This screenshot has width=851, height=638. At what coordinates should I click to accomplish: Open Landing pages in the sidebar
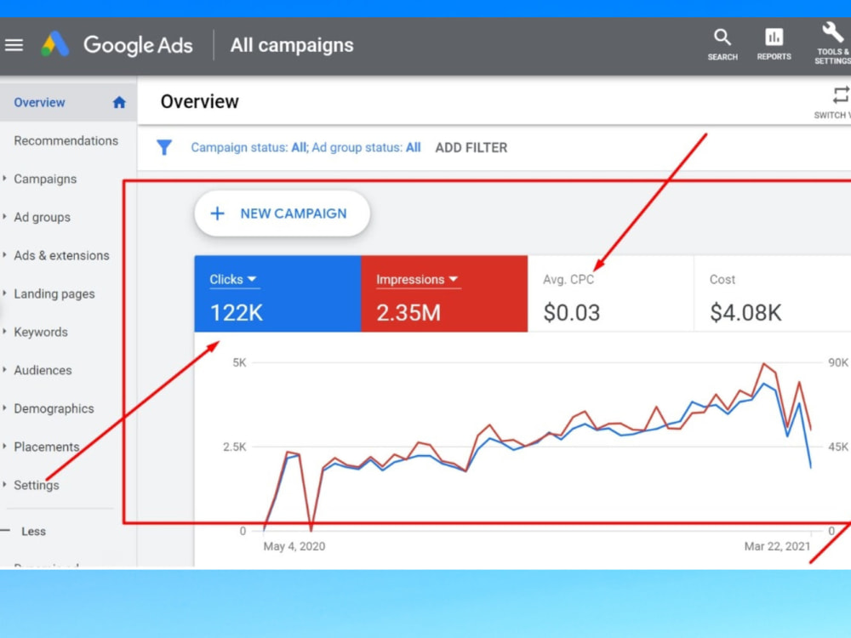point(54,293)
